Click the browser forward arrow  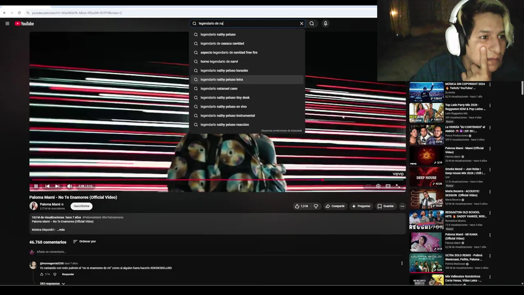click(11, 13)
